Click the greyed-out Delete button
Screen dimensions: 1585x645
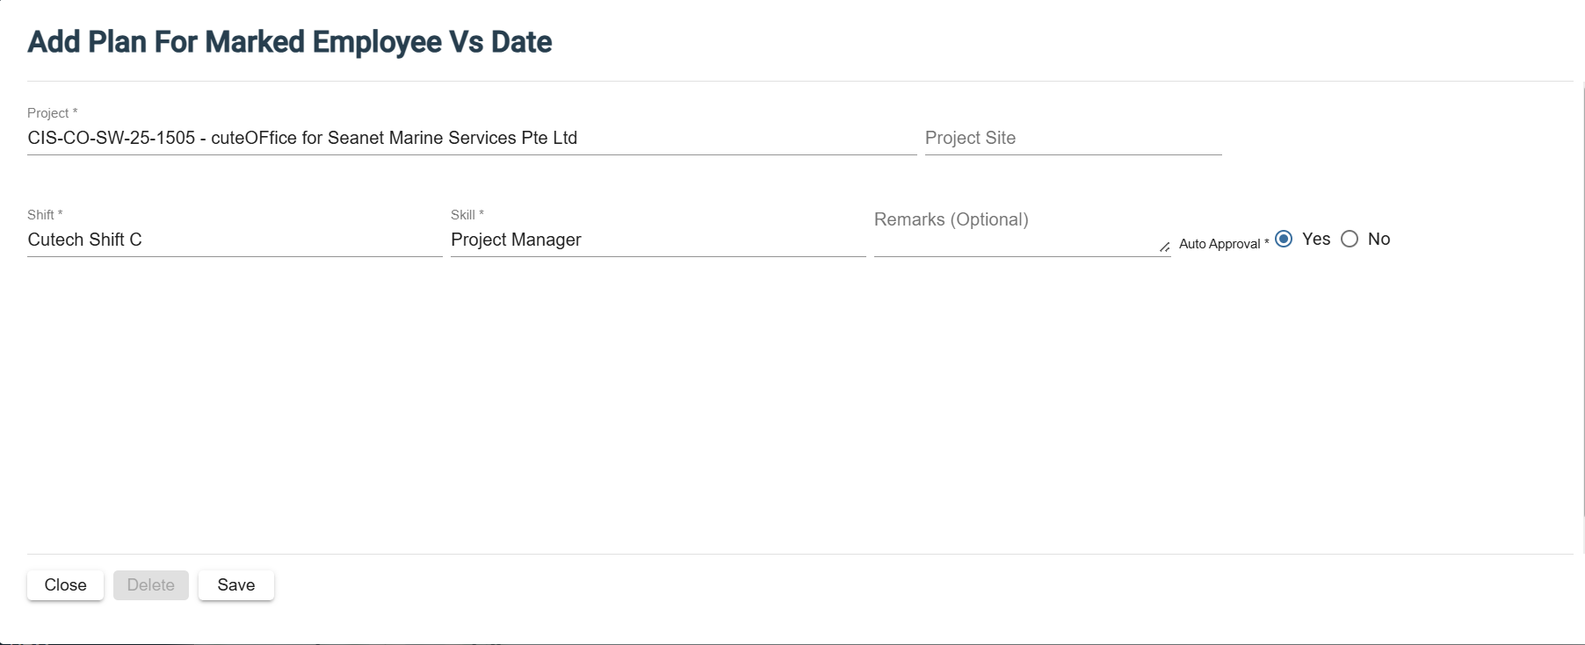[151, 585]
